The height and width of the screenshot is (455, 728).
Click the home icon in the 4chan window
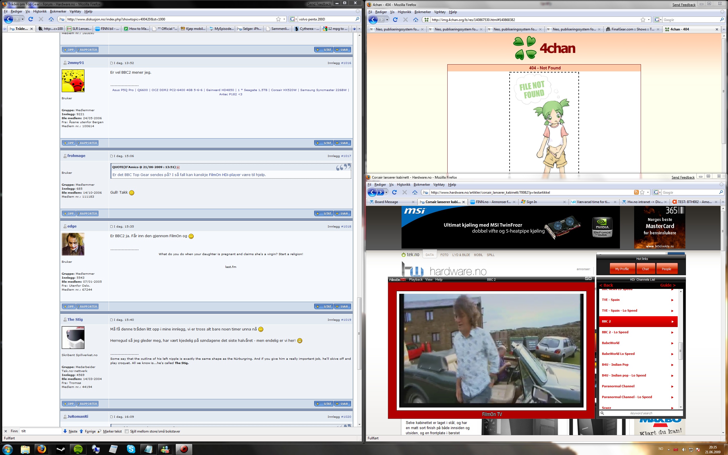[416, 20]
